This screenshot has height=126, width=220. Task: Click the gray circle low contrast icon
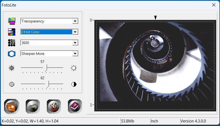12,84
